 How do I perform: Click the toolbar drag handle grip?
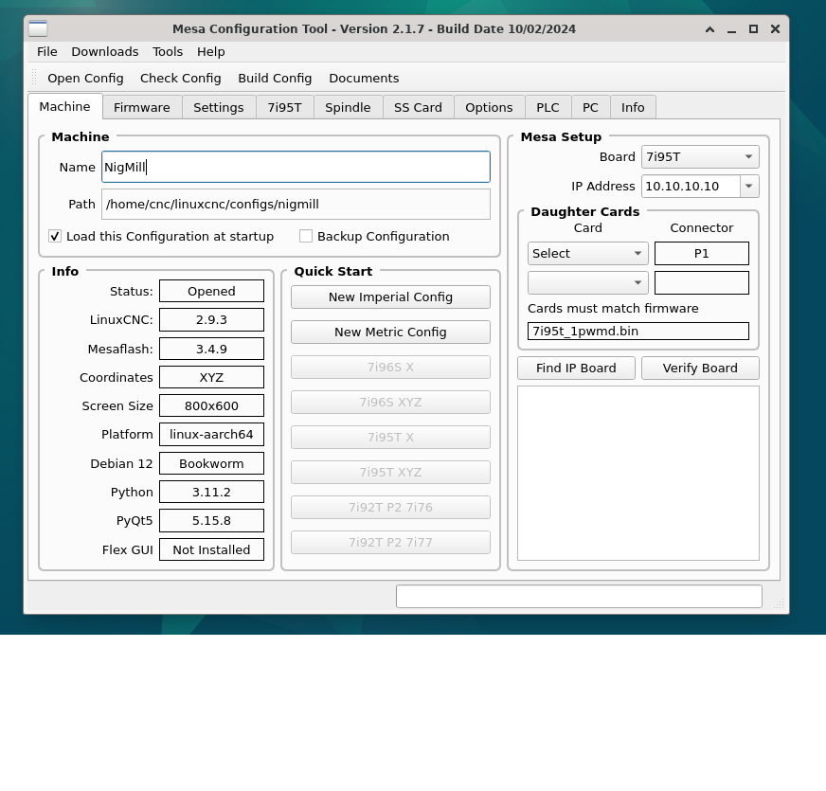34,78
